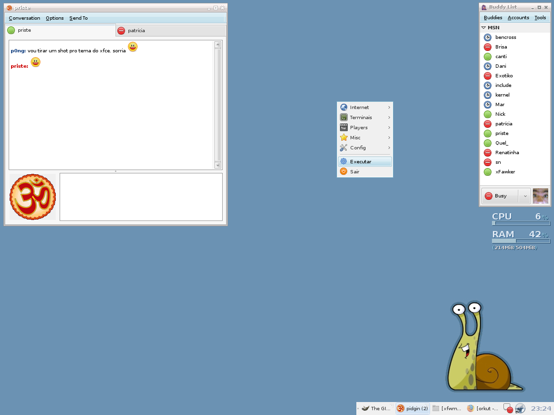Click the smiley emoticon in p0ng's message

tap(133, 47)
